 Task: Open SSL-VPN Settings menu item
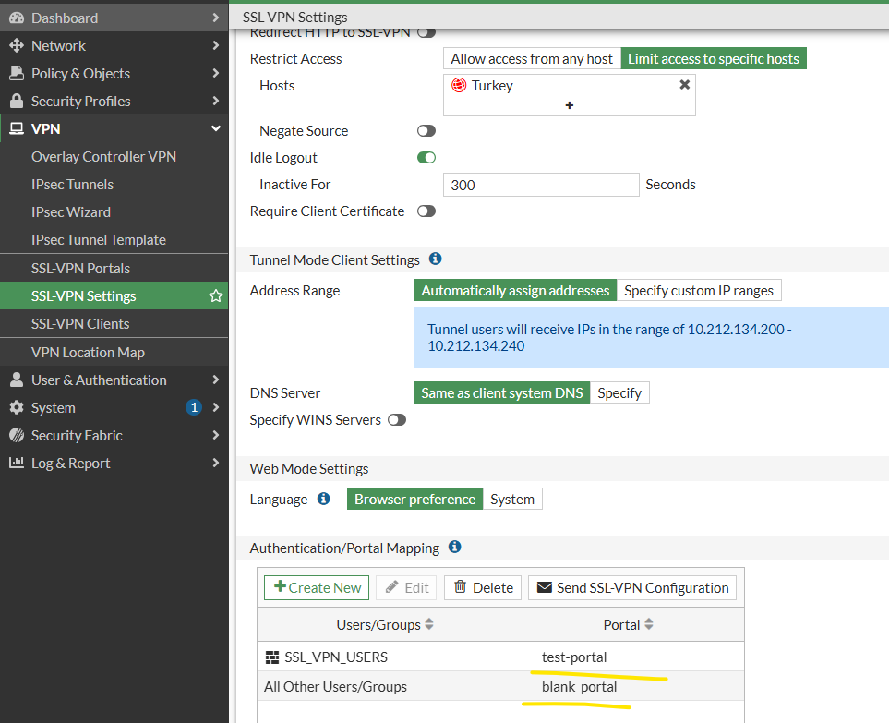[x=114, y=296]
